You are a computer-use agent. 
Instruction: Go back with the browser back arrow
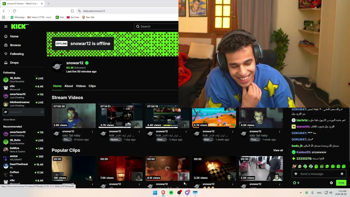click(4, 11)
